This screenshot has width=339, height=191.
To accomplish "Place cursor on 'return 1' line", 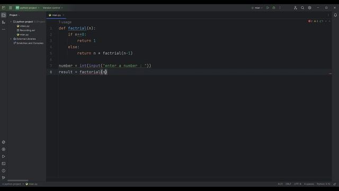I will pyautogui.click(x=86, y=41).
